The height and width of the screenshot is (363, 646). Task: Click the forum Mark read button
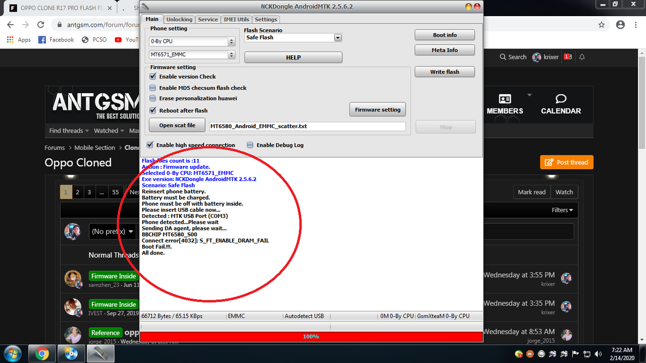[x=531, y=192]
